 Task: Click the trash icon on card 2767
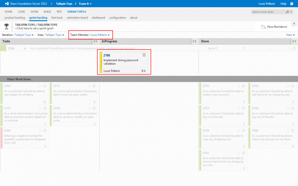click(40, 86)
